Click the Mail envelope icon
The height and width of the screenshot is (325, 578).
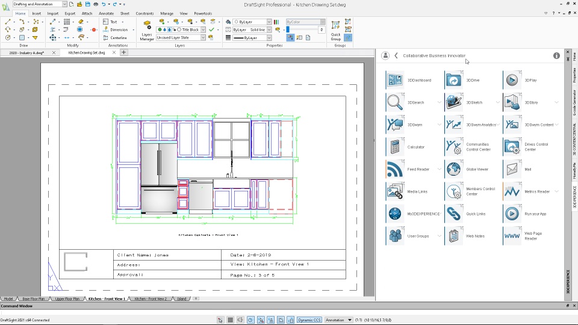point(512,169)
